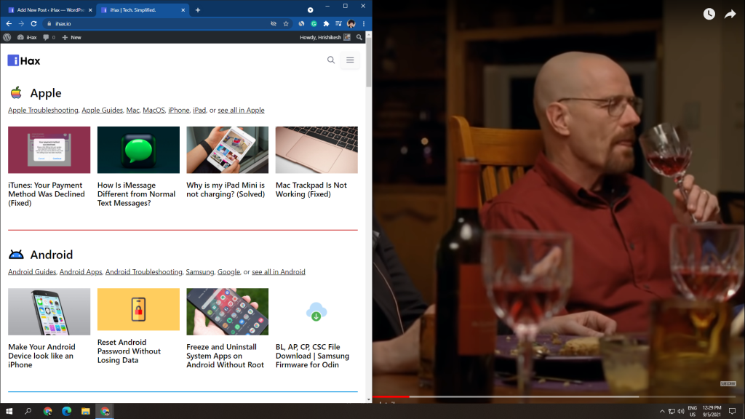Screen dimensions: 745x419
Task: Seek on the video progress bar
Action: (554, 396)
